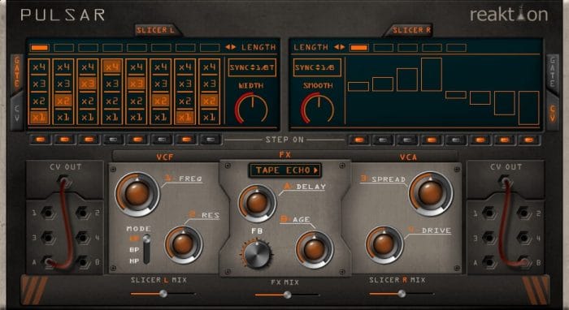Click jack 3 in right CV OUT panel
Image resolution: width=569 pixels, height=310 pixels.
(489, 238)
